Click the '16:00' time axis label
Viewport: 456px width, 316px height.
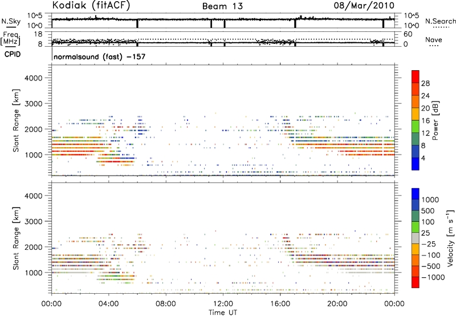tap(280, 304)
